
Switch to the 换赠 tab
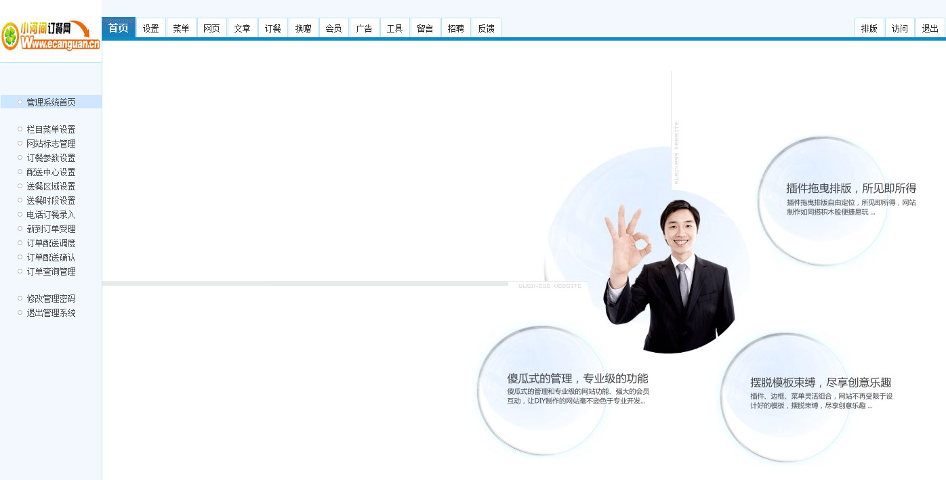click(304, 28)
